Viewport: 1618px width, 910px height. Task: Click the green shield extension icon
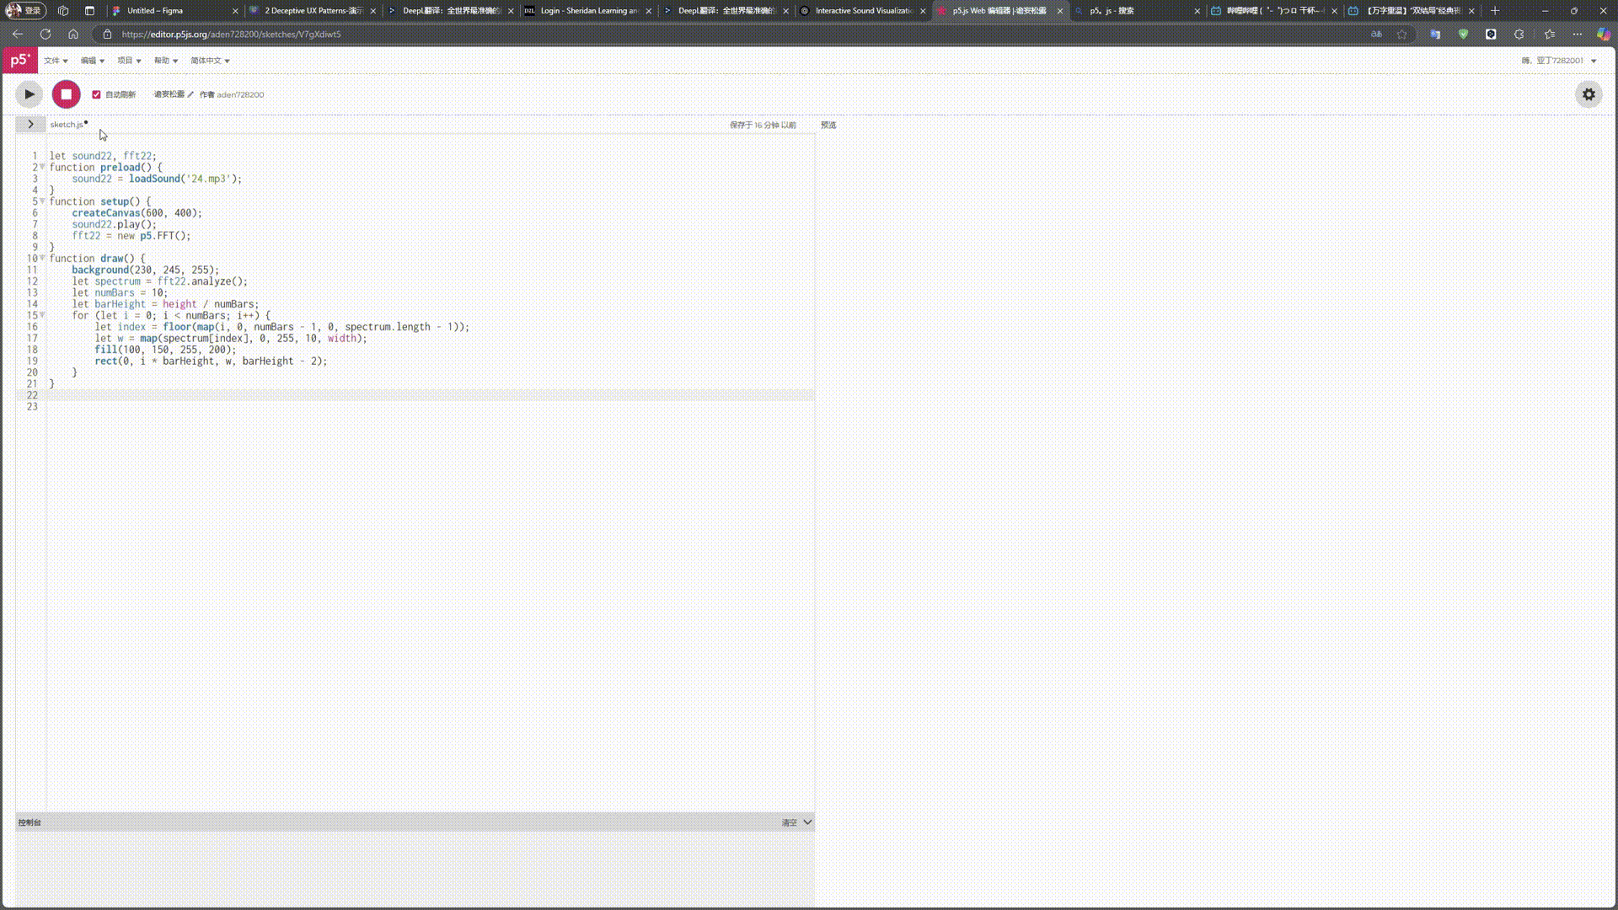tap(1463, 35)
